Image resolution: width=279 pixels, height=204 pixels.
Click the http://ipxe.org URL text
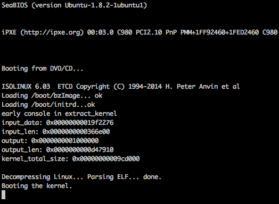52,32
